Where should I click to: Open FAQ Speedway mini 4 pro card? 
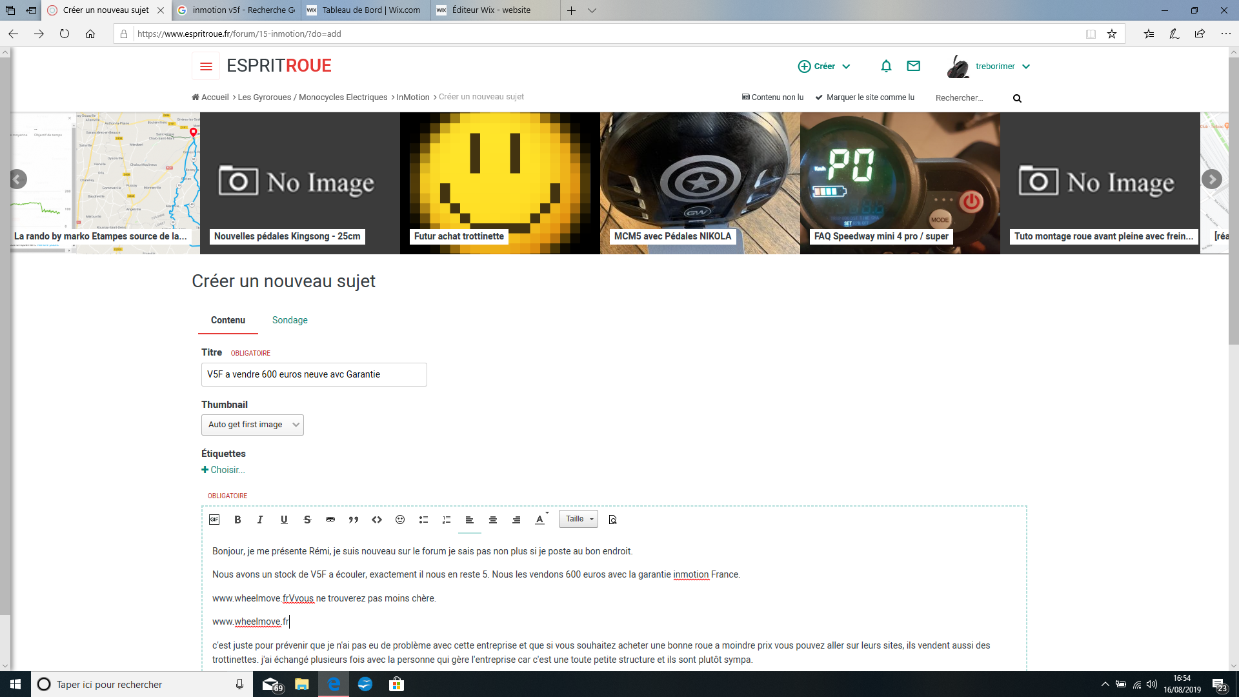[x=900, y=183]
